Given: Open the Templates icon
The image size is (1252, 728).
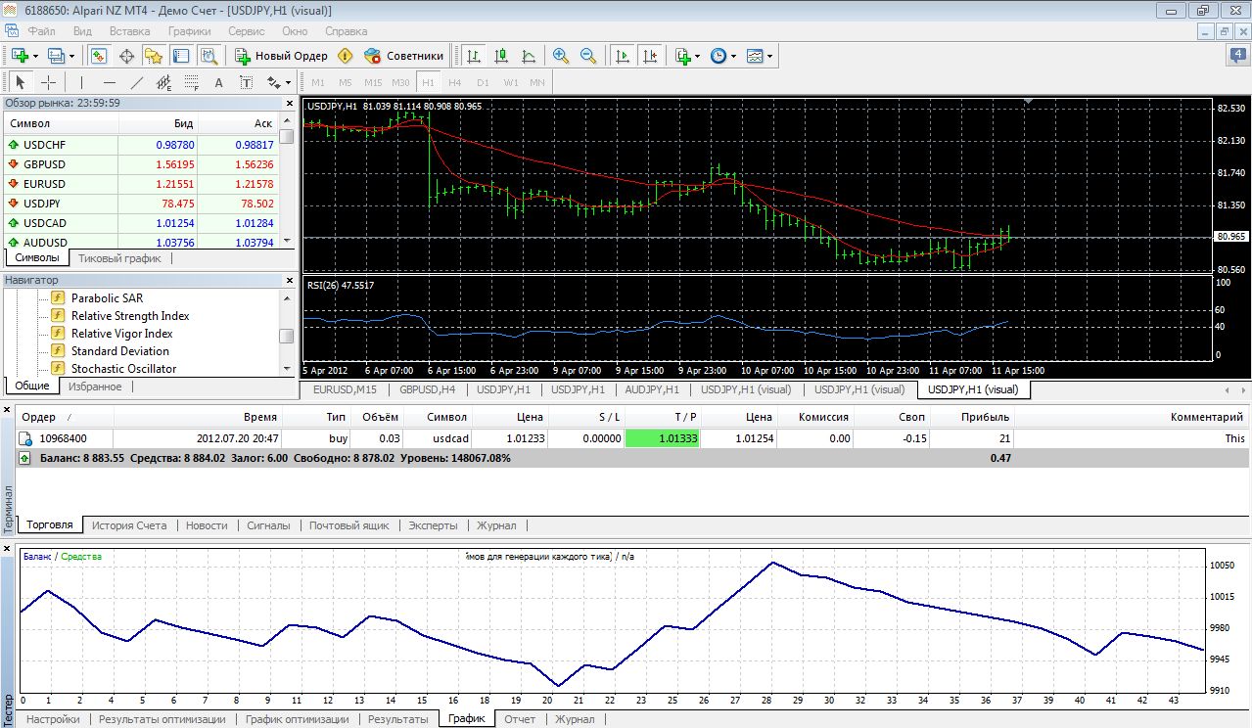Looking at the screenshot, I should [x=755, y=56].
